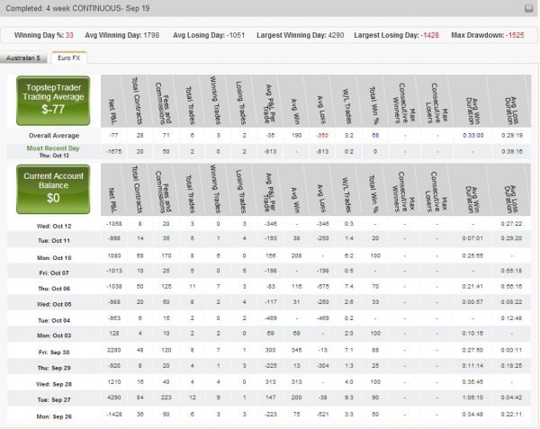Click the Mon: Oct 03 row label
This screenshot has height=429, width=540.
click(x=54, y=335)
